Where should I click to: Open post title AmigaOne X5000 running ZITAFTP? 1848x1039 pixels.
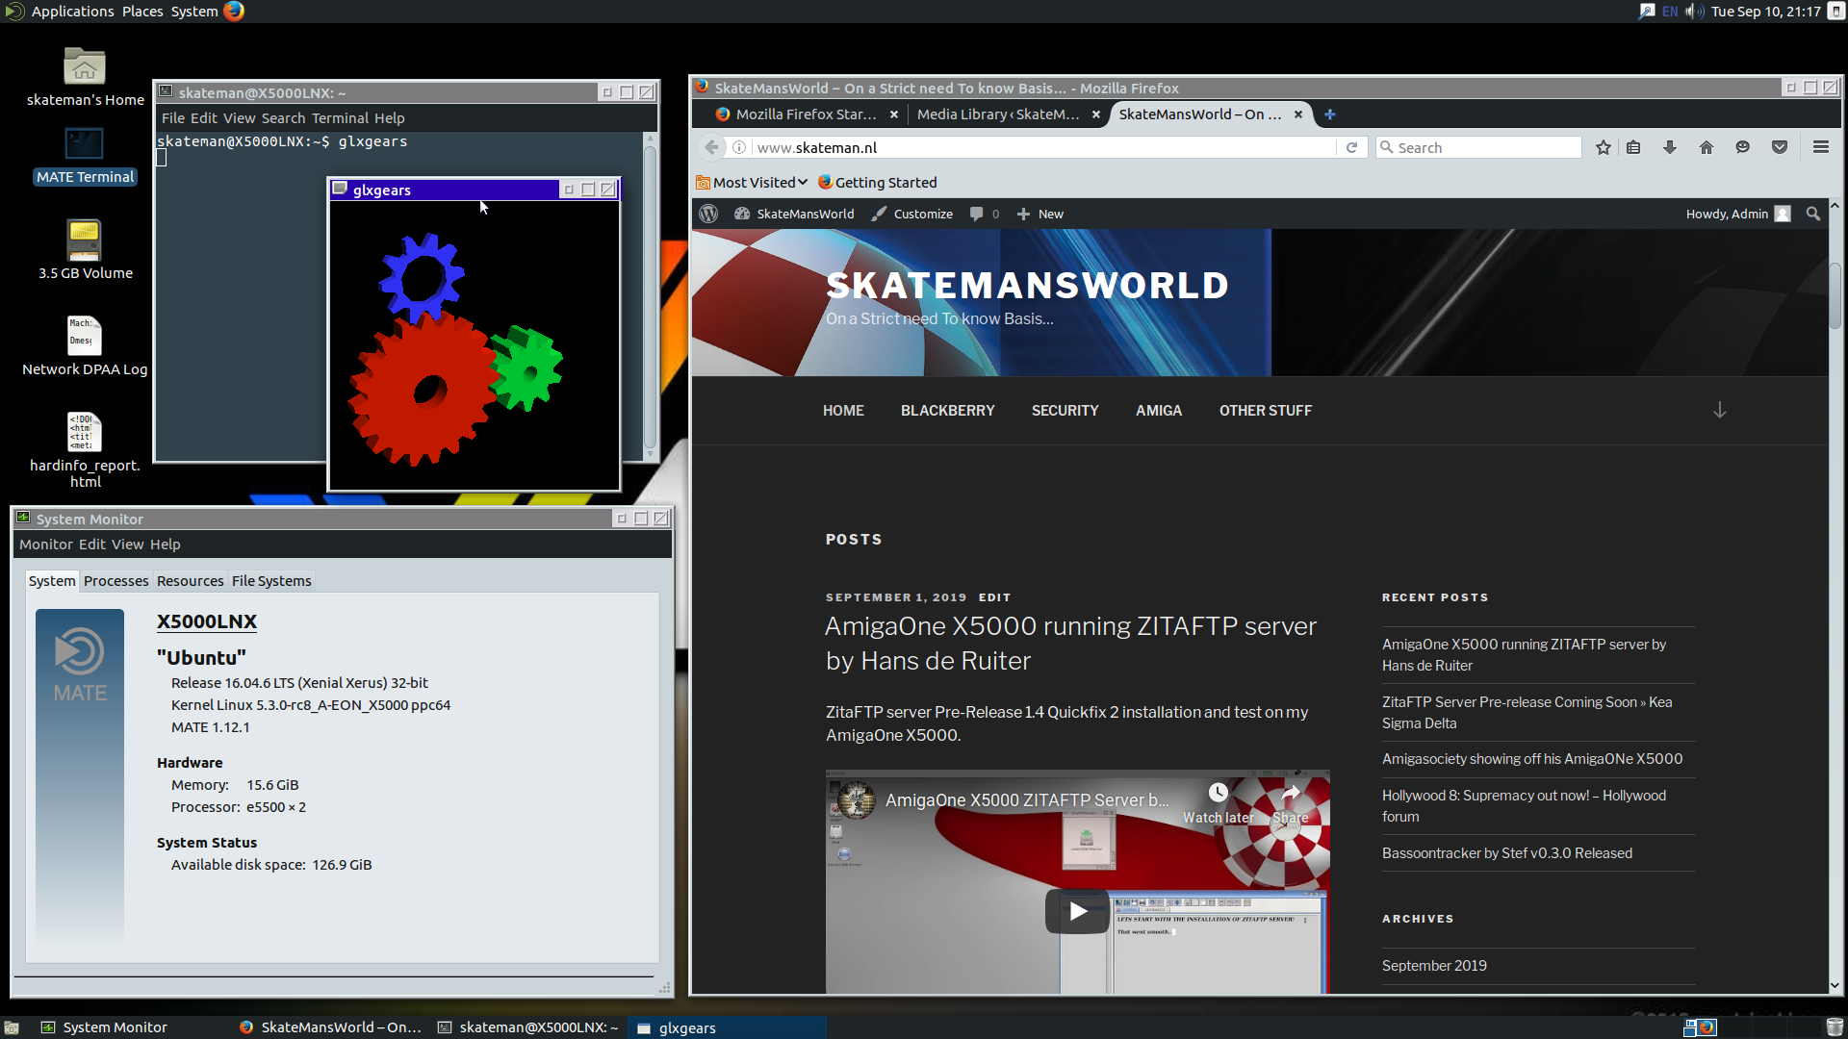click(1070, 644)
